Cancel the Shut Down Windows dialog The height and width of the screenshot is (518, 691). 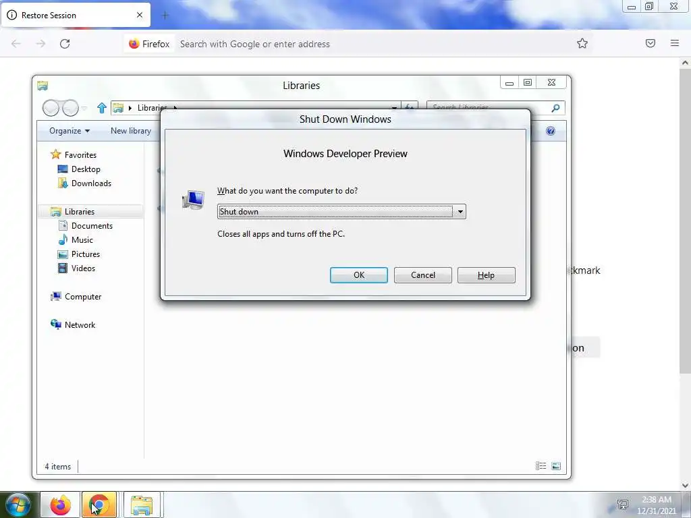(422, 275)
